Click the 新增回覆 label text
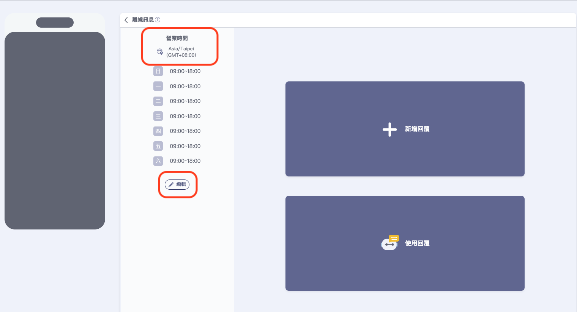Screen dimensions: 577x312 [417, 129]
